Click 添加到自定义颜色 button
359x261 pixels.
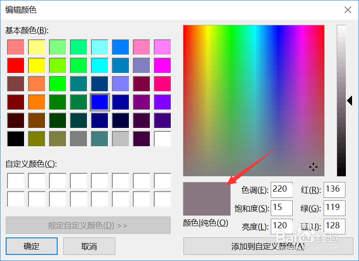coord(268,246)
